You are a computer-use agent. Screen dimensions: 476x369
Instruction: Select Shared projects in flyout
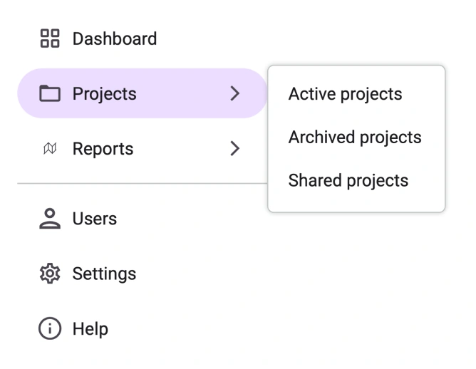tap(348, 181)
